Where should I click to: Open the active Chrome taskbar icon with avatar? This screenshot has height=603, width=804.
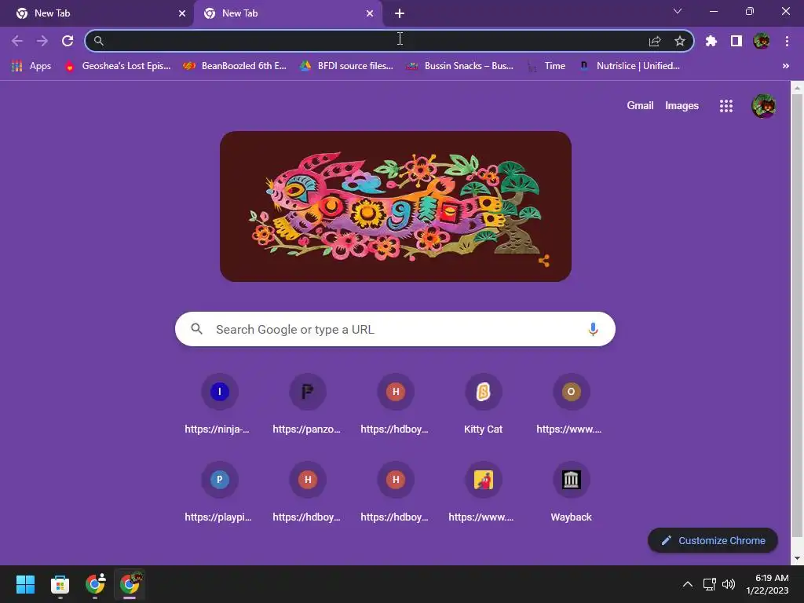[x=130, y=584]
